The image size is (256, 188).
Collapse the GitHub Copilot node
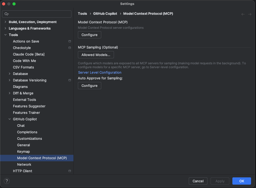point(9,119)
